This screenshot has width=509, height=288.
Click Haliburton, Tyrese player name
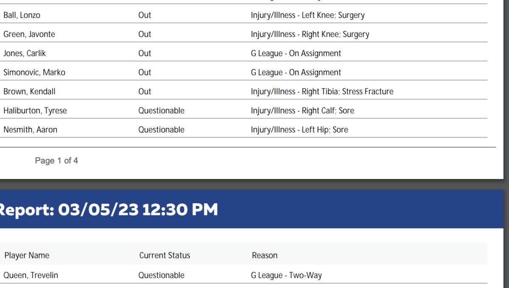click(35, 111)
